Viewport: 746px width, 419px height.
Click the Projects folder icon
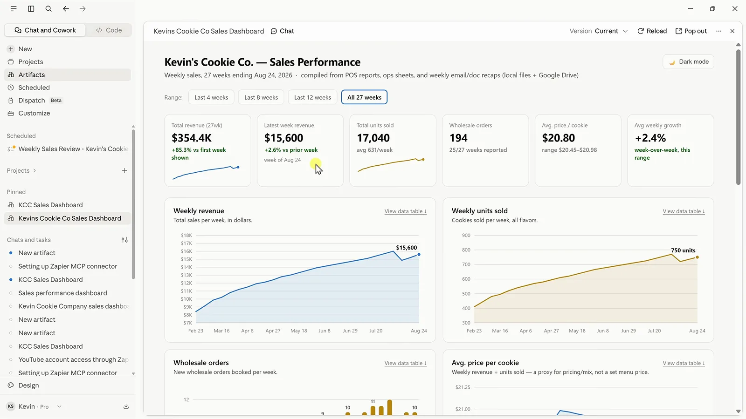click(x=11, y=62)
